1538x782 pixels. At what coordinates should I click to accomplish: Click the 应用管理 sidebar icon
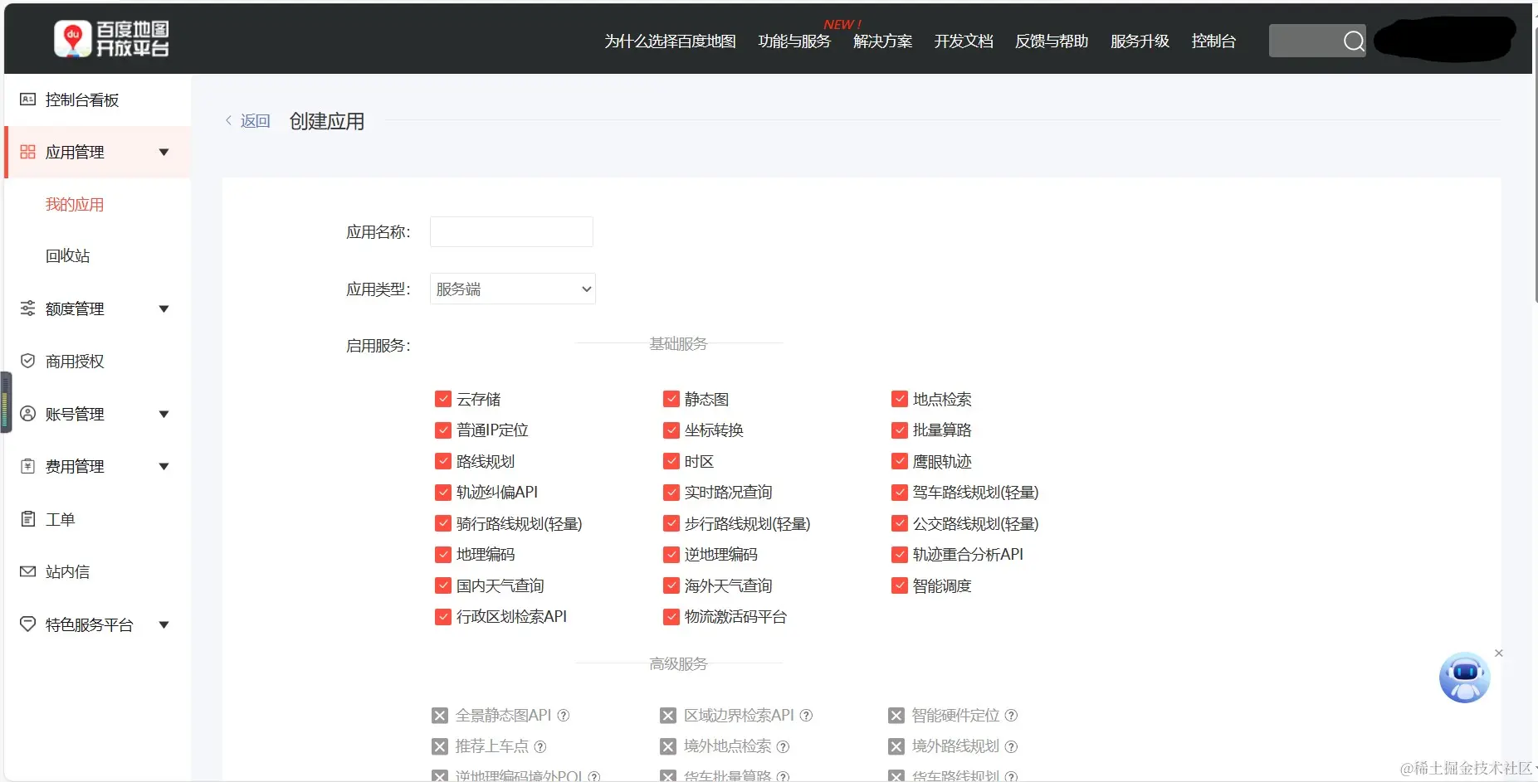tap(27, 152)
